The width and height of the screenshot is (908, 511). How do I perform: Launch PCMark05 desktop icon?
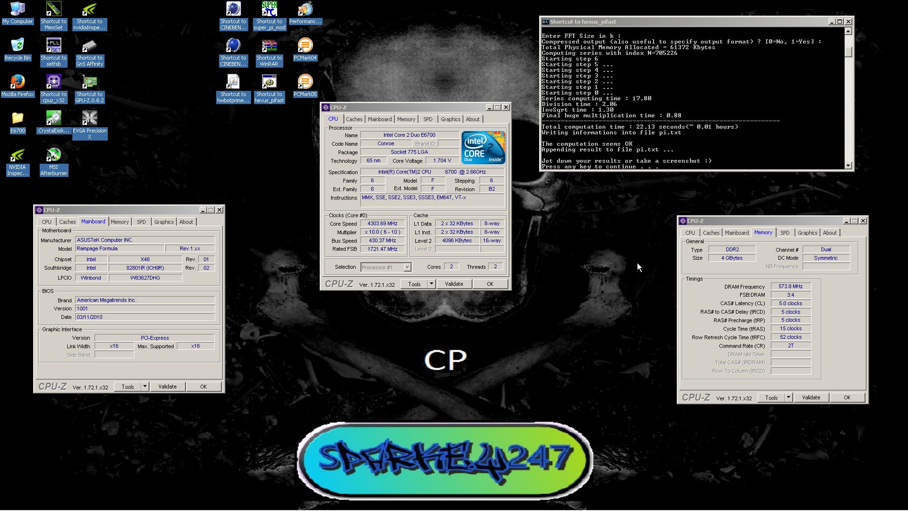(x=305, y=86)
